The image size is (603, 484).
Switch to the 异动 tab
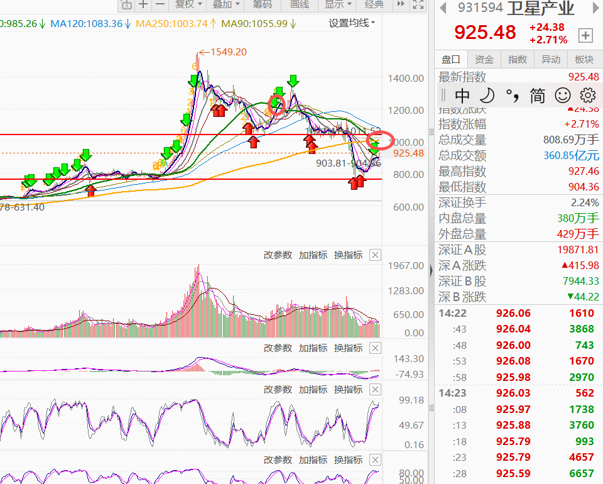pos(551,59)
